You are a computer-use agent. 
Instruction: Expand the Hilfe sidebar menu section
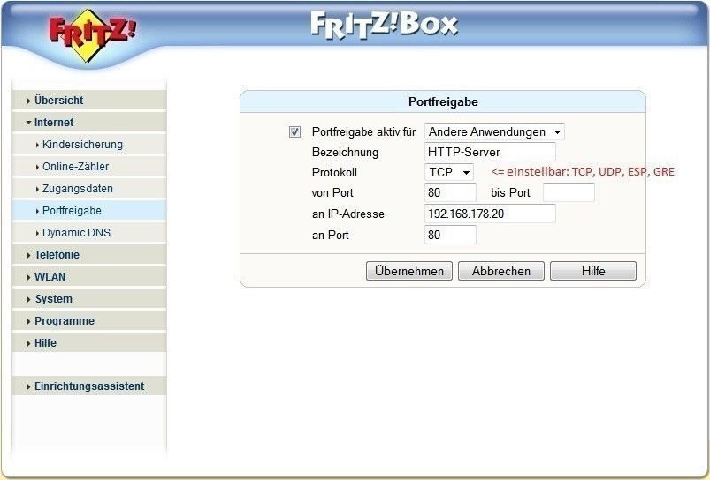click(89, 343)
